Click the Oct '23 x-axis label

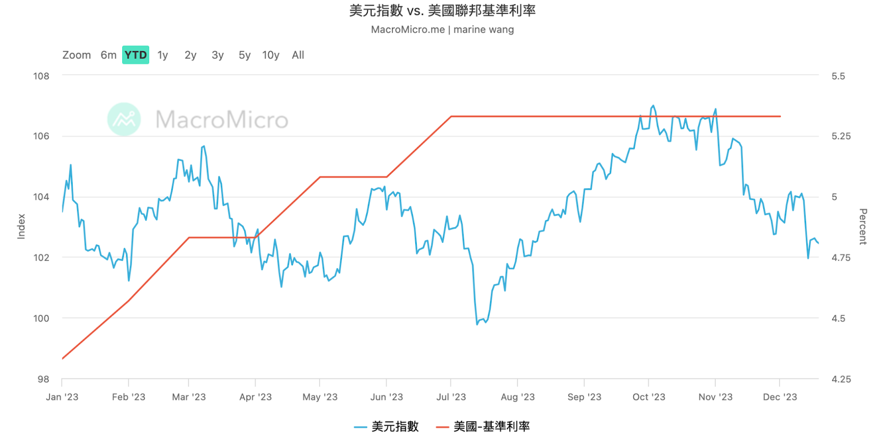[649, 397]
